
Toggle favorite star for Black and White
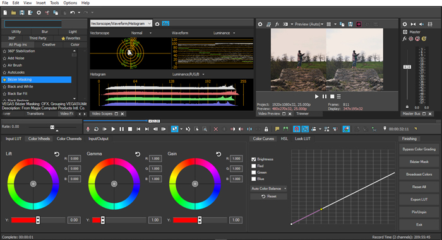coord(4,87)
